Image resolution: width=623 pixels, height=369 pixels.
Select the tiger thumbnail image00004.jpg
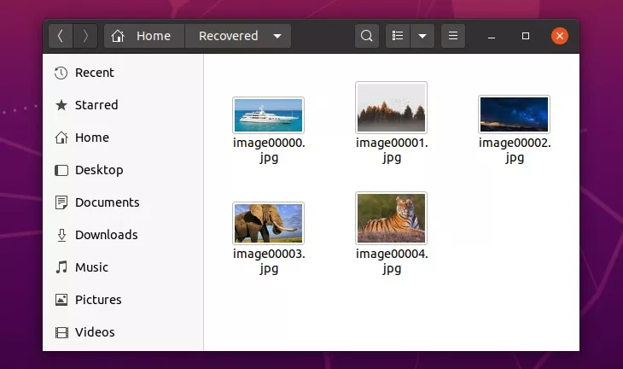point(392,218)
